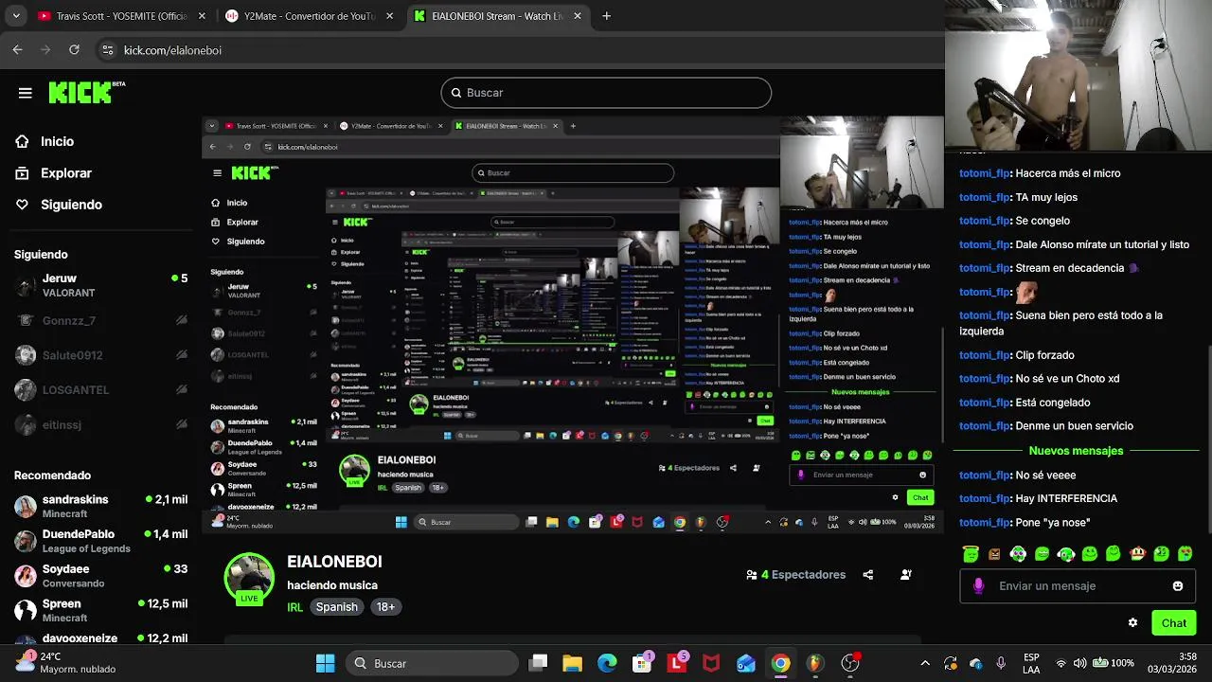The height and width of the screenshot is (682, 1212).
Task: Open recommended channel sandraskins
Action: (x=101, y=506)
